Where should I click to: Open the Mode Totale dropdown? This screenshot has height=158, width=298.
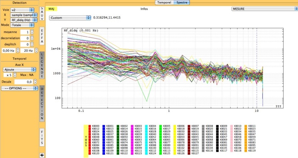click(x=22, y=25)
